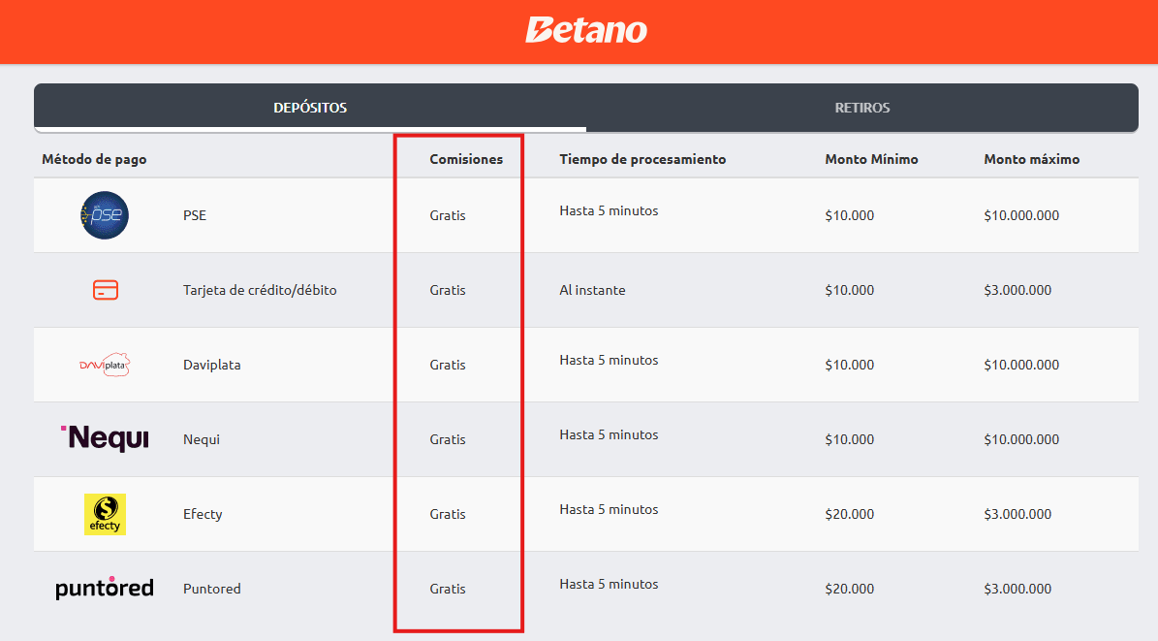The height and width of the screenshot is (641, 1158).
Task: Select the Efecty method label
Action: pyautogui.click(x=203, y=514)
